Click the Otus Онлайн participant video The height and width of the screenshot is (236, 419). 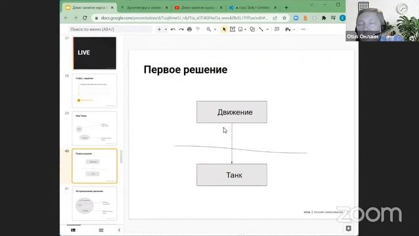pos(382,20)
